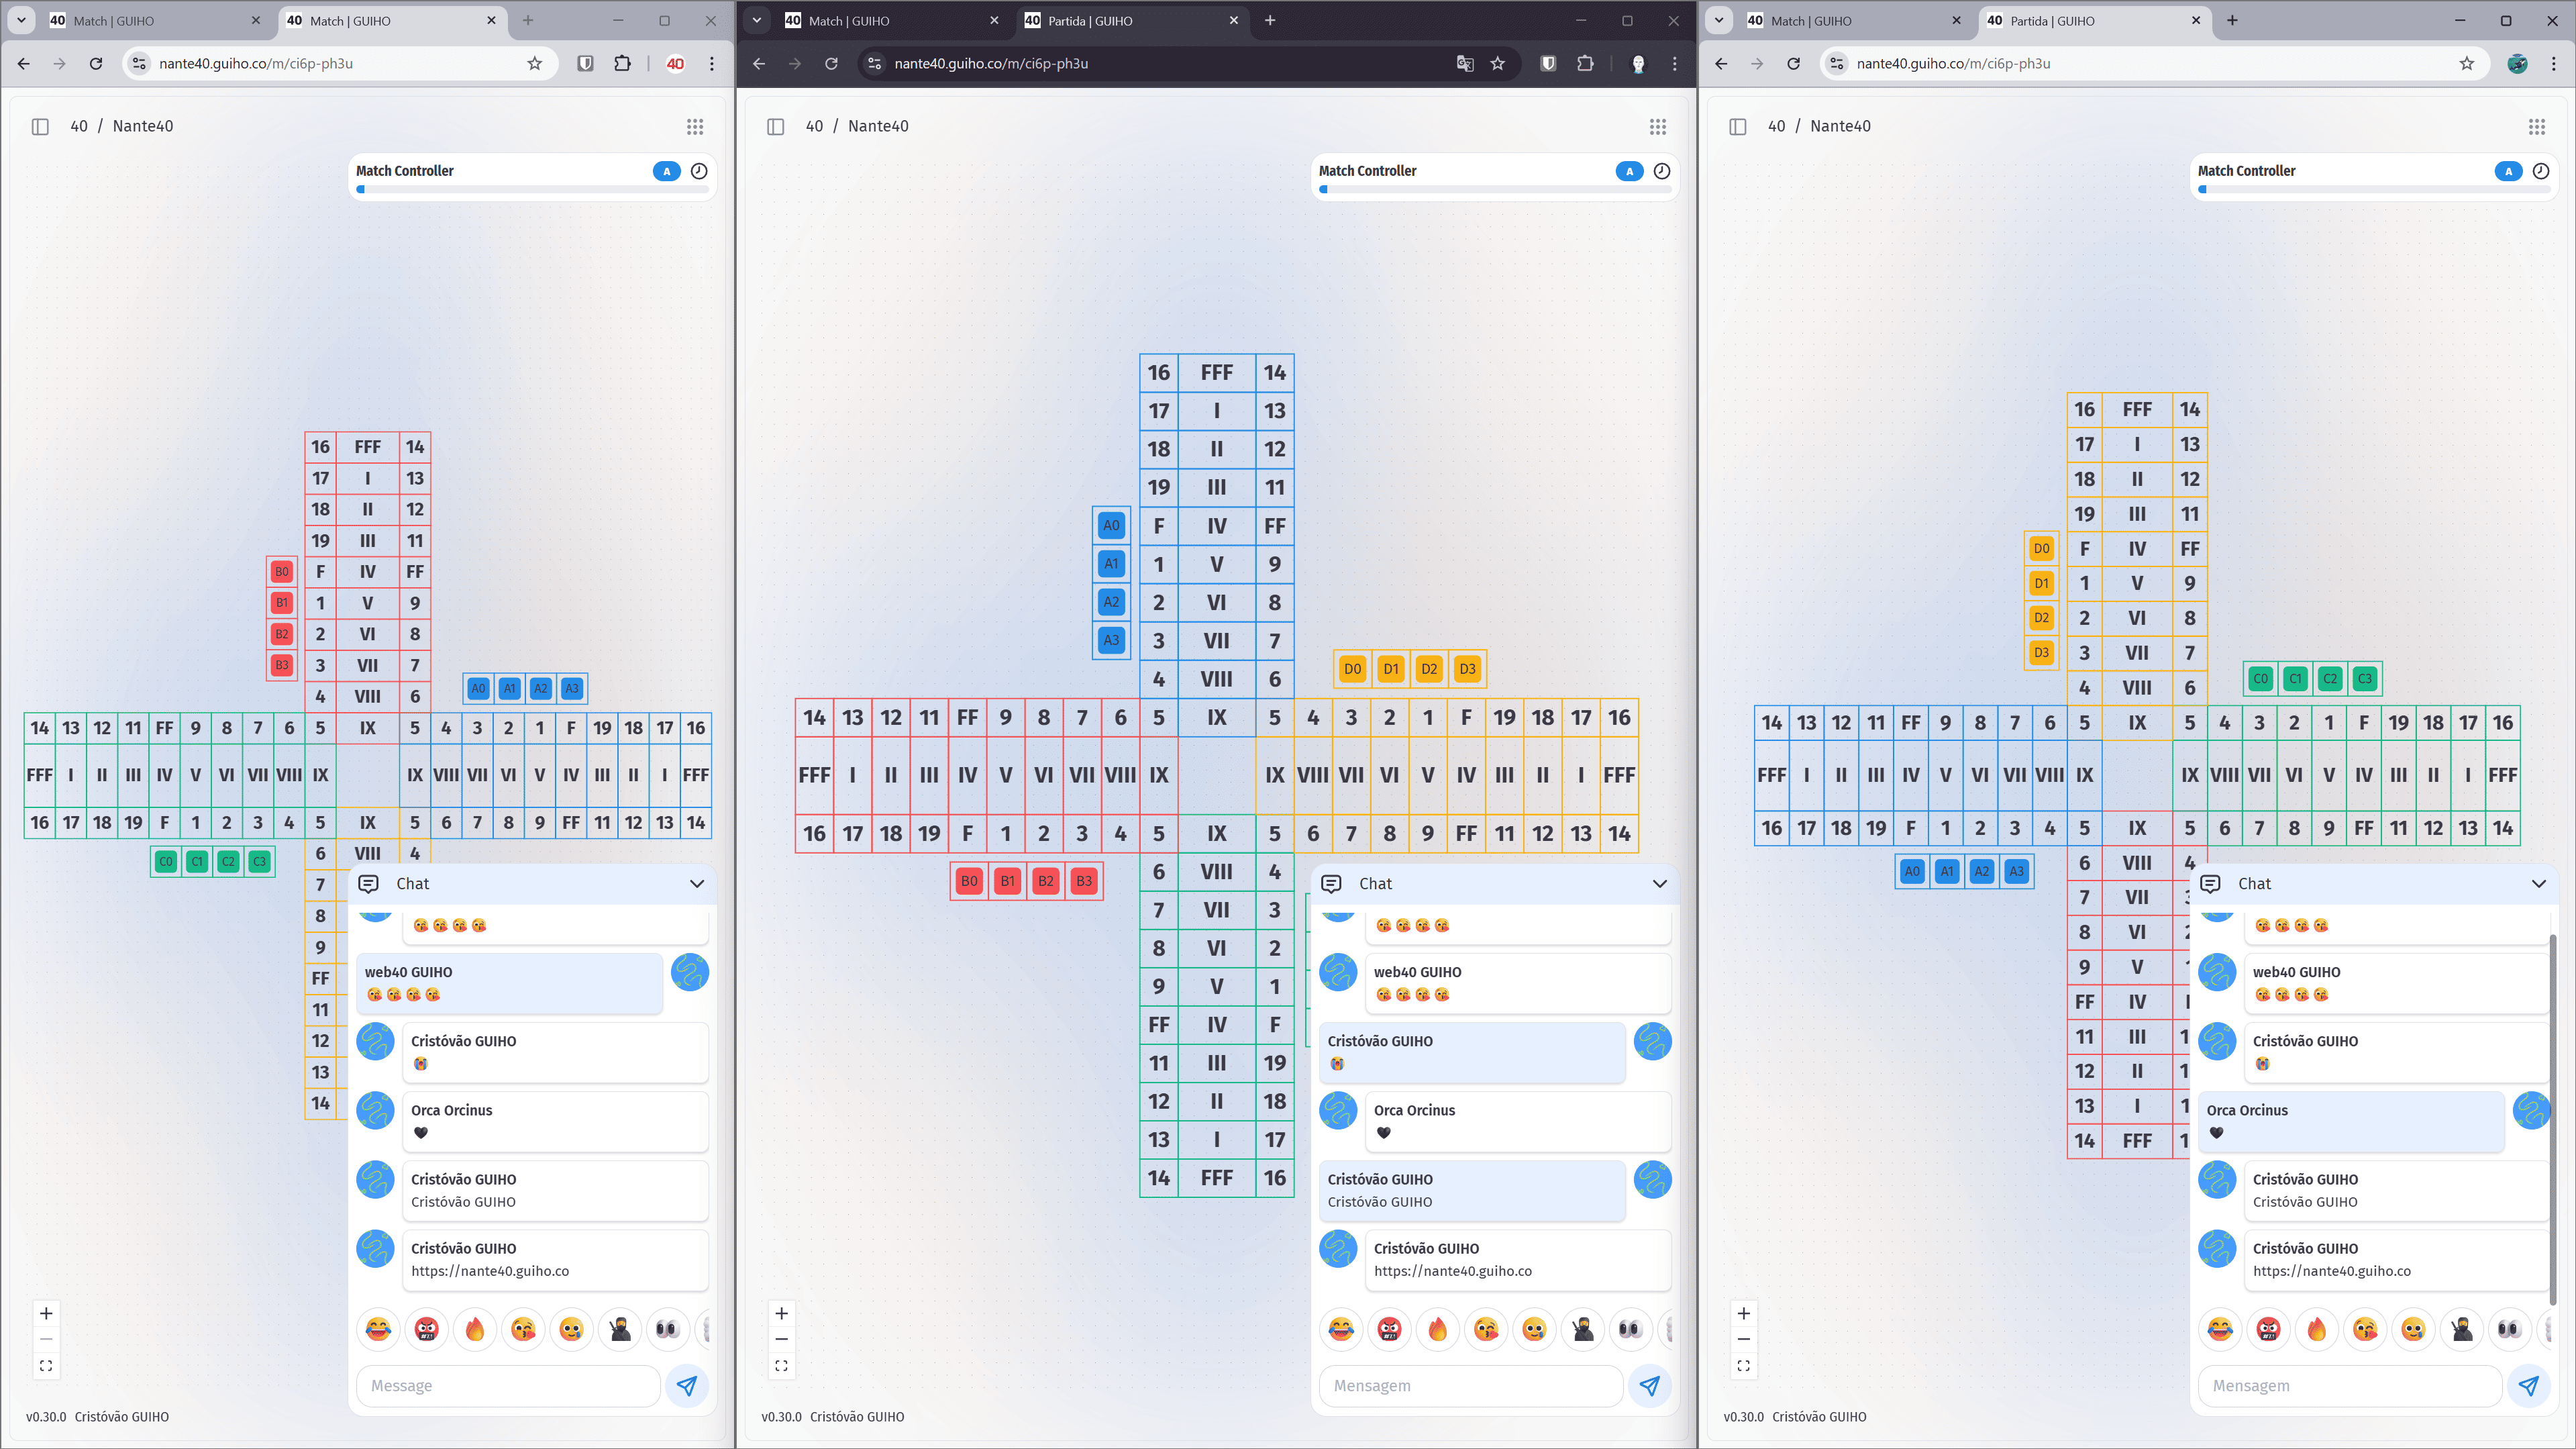Open the apps grid in right window
This screenshot has width=2576, height=1449.
[x=2536, y=126]
